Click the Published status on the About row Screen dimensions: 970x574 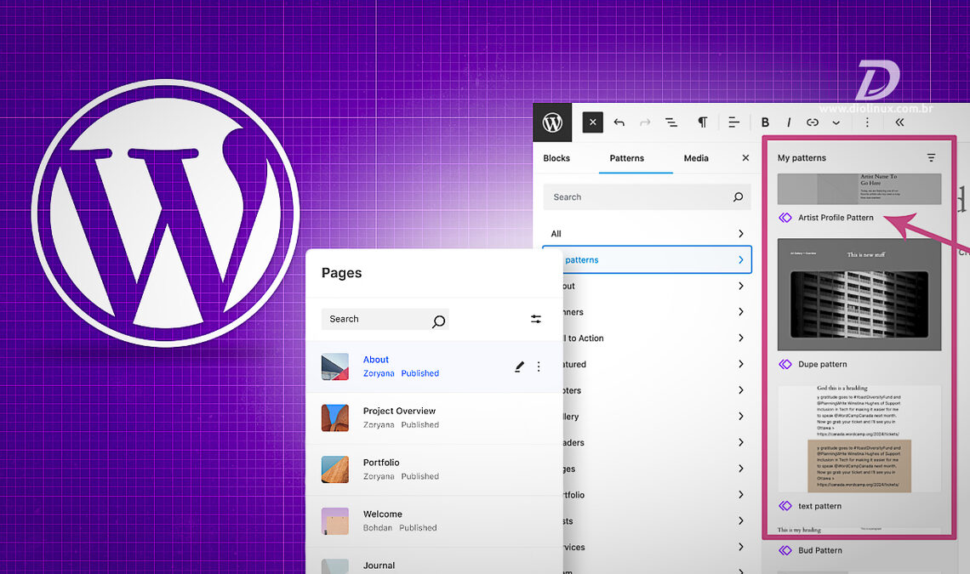coord(420,373)
